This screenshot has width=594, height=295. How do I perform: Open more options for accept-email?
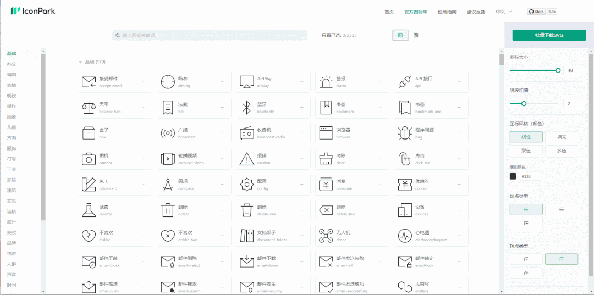(144, 82)
